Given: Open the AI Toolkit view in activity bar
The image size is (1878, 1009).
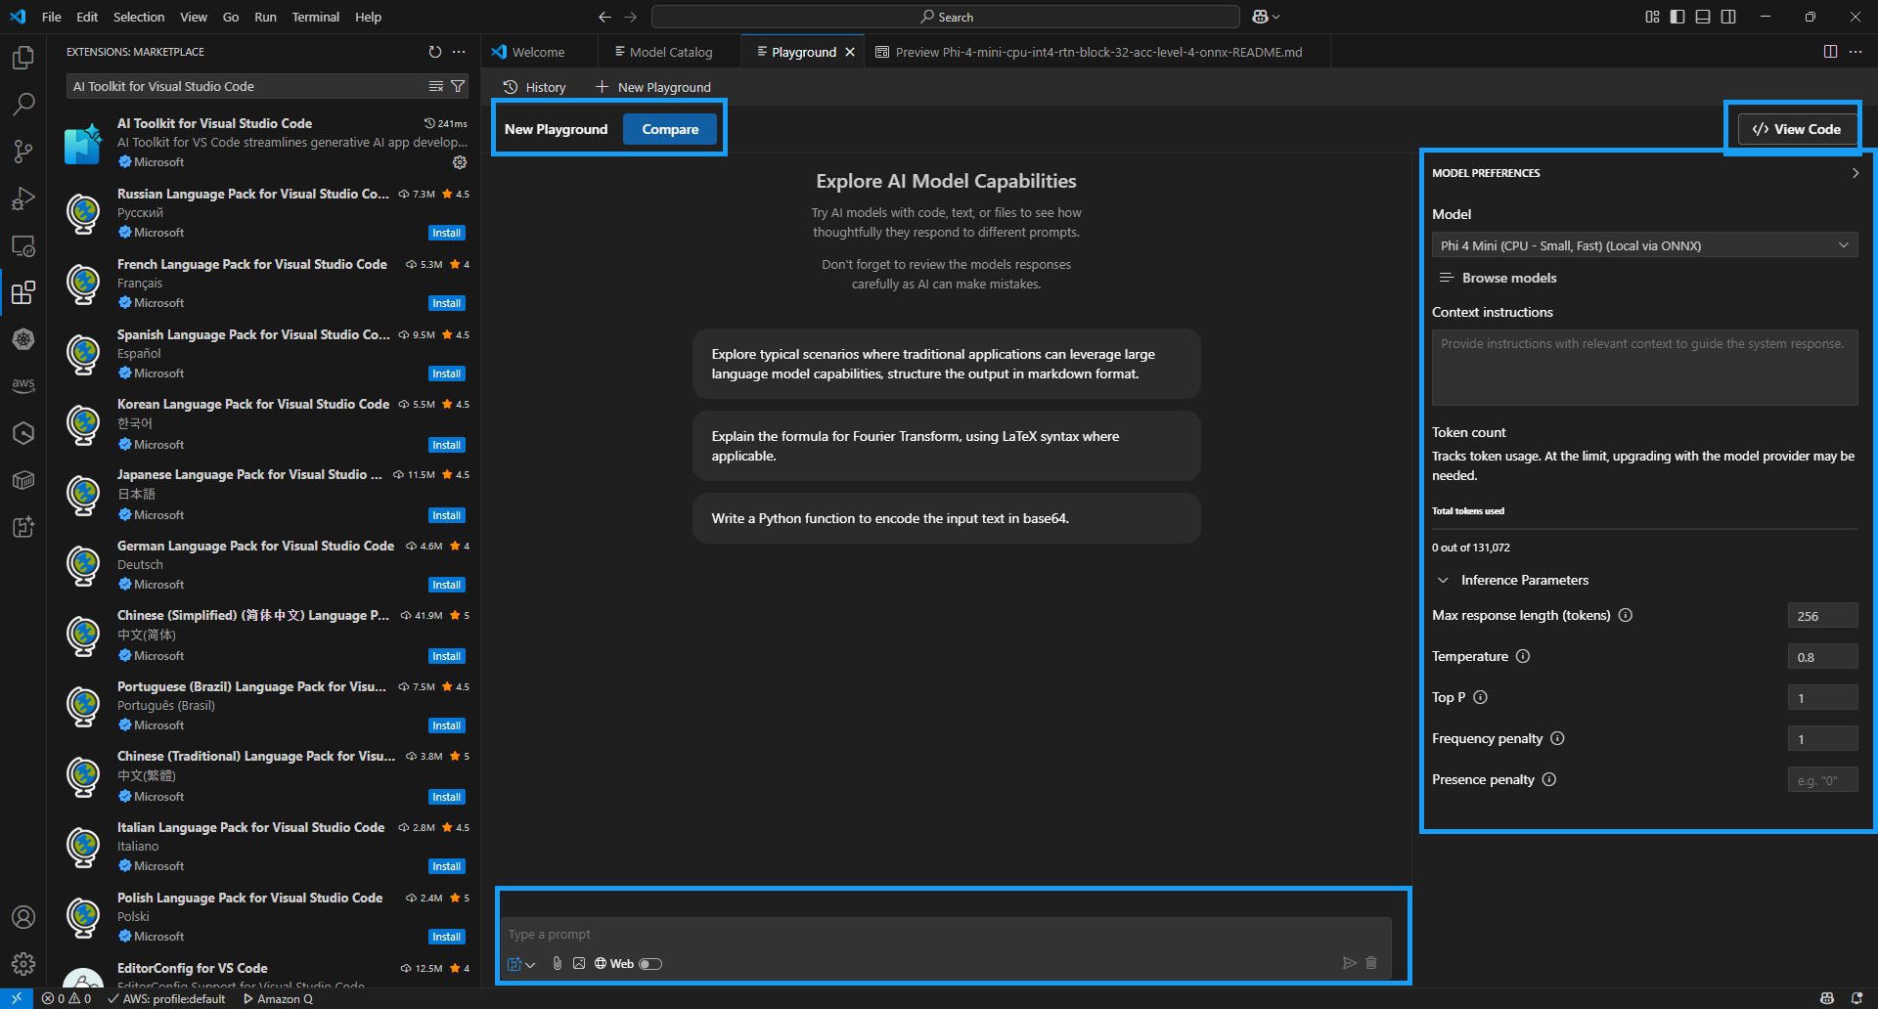Looking at the screenshot, I should click(23, 527).
